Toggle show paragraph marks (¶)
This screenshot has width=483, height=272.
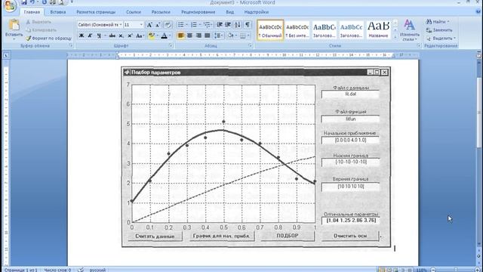click(x=248, y=25)
